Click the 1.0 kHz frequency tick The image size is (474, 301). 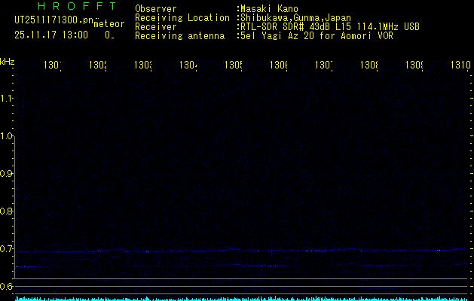coord(8,136)
